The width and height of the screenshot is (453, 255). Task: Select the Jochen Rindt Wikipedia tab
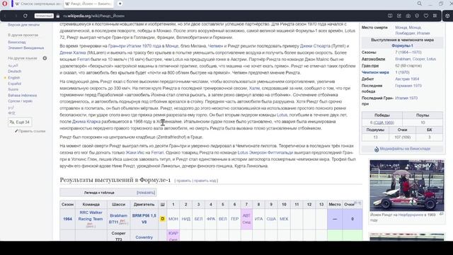88,4
